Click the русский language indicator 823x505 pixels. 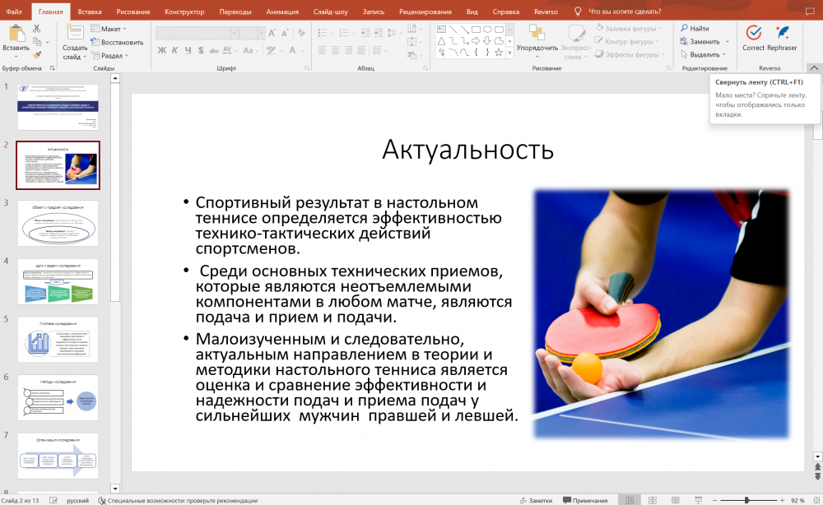pyautogui.click(x=77, y=500)
